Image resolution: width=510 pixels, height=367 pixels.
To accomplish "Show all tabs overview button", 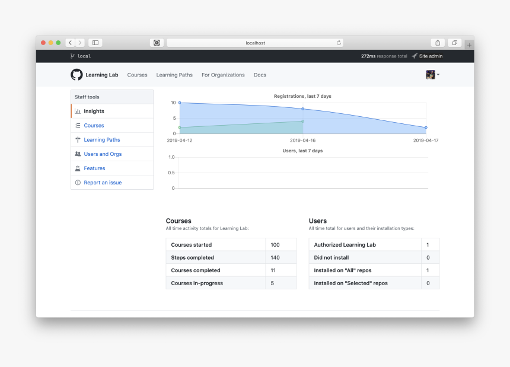I will [x=455, y=43].
